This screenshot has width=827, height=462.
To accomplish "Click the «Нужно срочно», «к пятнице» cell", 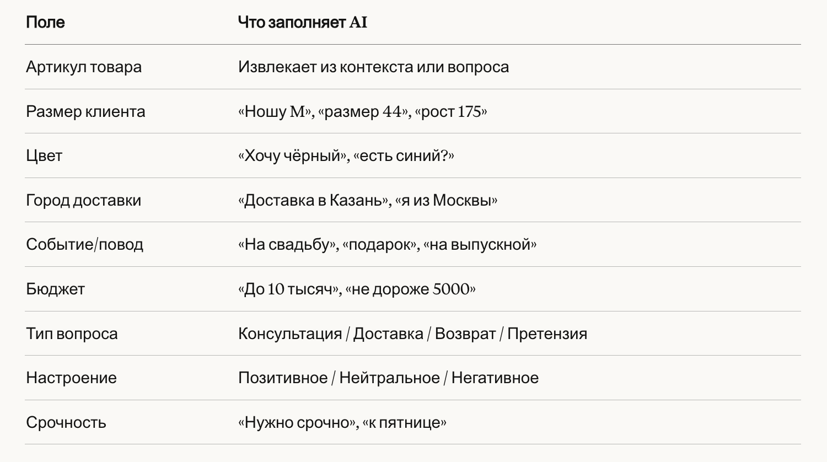I will click(342, 423).
